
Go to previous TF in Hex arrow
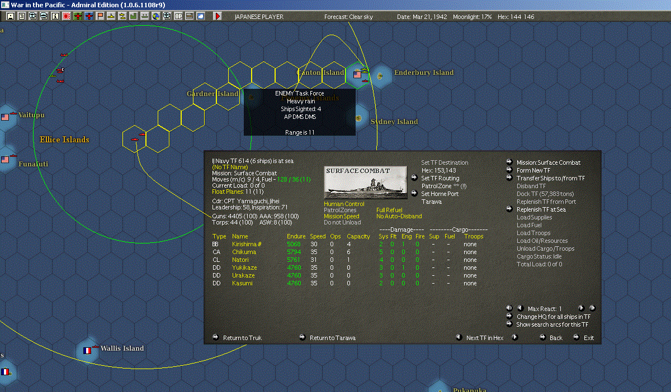coord(459,337)
